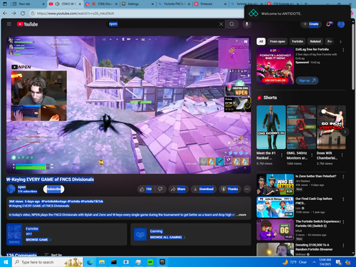
Task: Open the Gaming category card
Action: (x=191, y=234)
